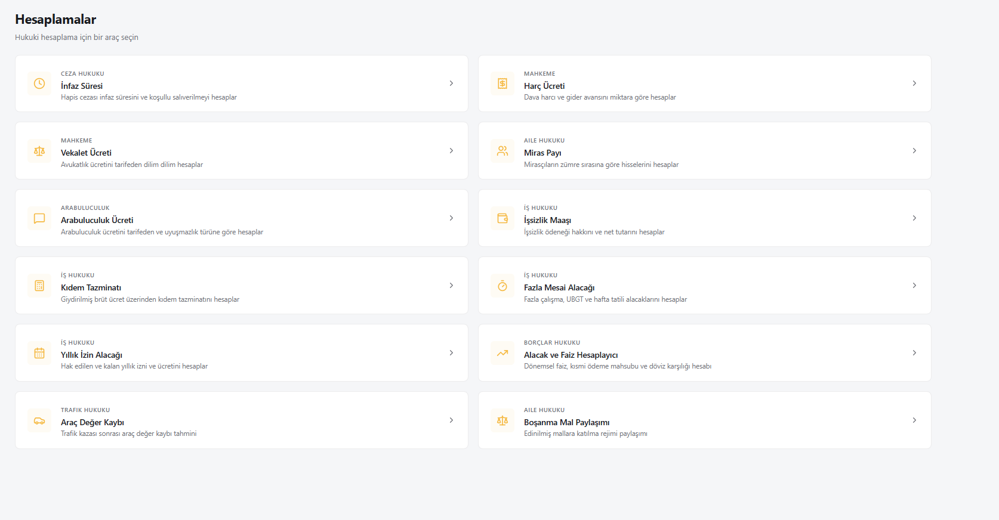Select the Miras Payı title
The height and width of the screenshot is (520, 999).
(542, 153)
